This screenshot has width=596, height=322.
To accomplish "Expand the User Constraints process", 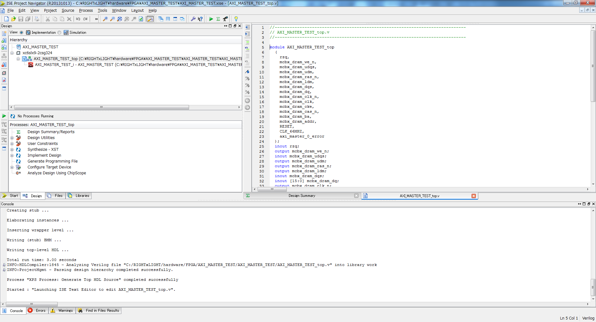I will pyautogui.click(x=12, y=144).
